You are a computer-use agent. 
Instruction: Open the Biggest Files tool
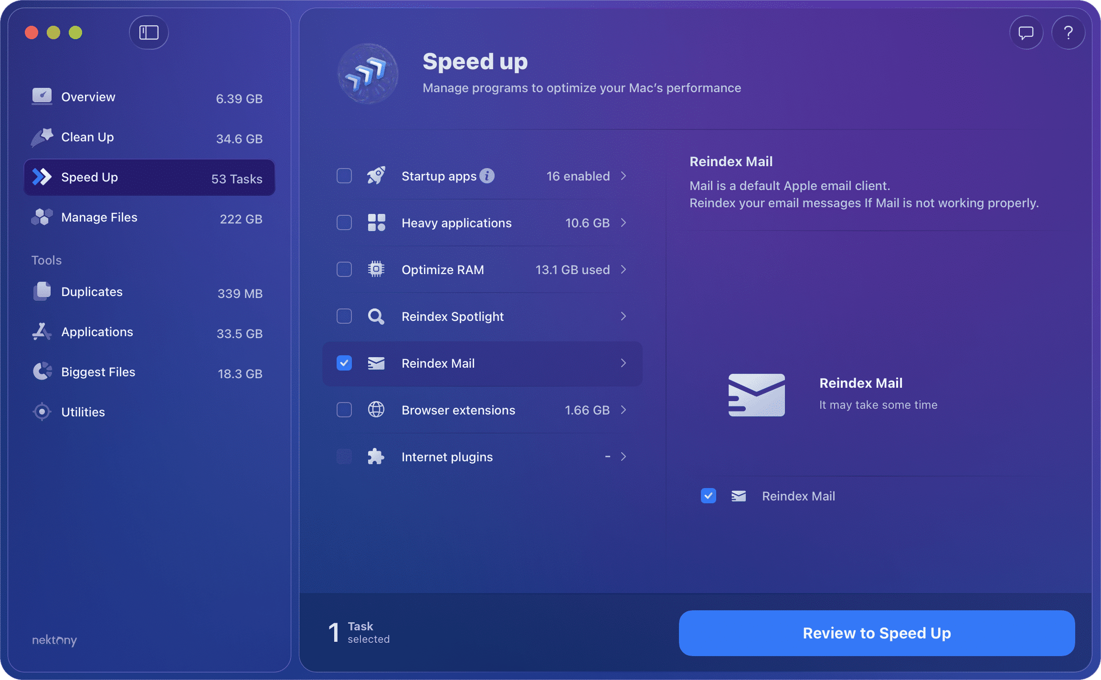[98, 372]
